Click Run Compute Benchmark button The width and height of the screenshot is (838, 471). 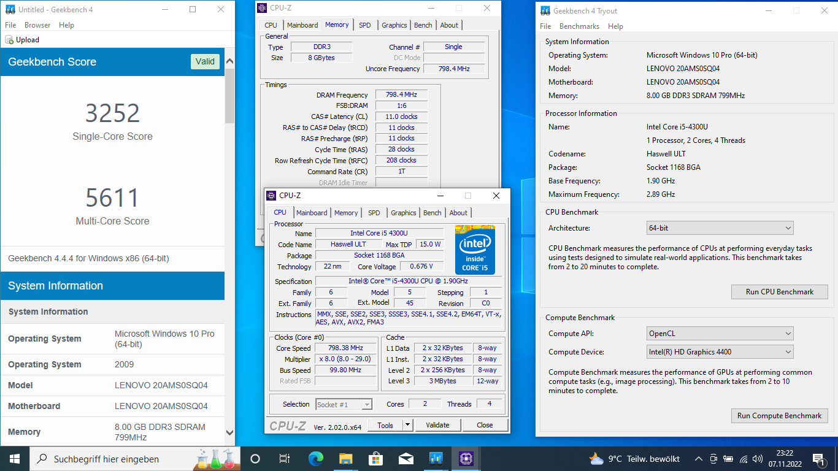click(x=780, y=416)
